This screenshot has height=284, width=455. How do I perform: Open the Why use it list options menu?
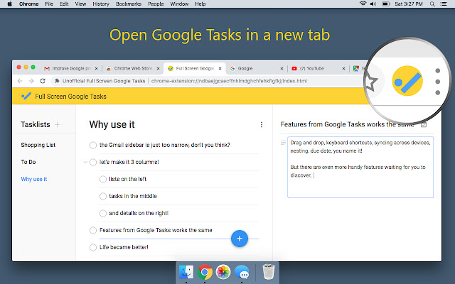pos(262,124)
